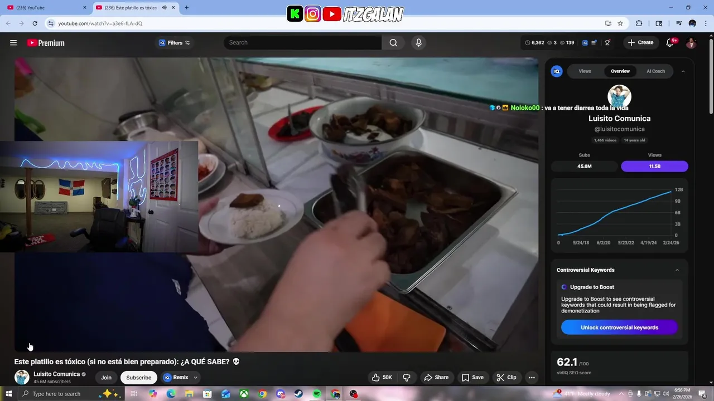Click the video title text
This screenshot has width=714, height=401.
click(127, 361)
